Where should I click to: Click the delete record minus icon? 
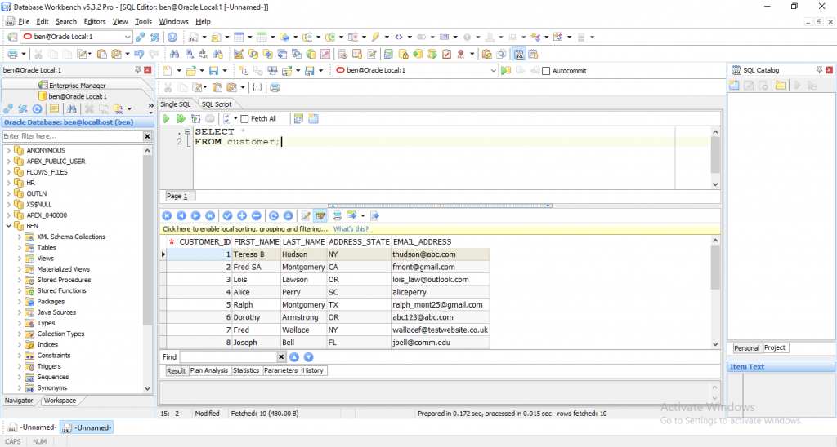click(257, 216)
